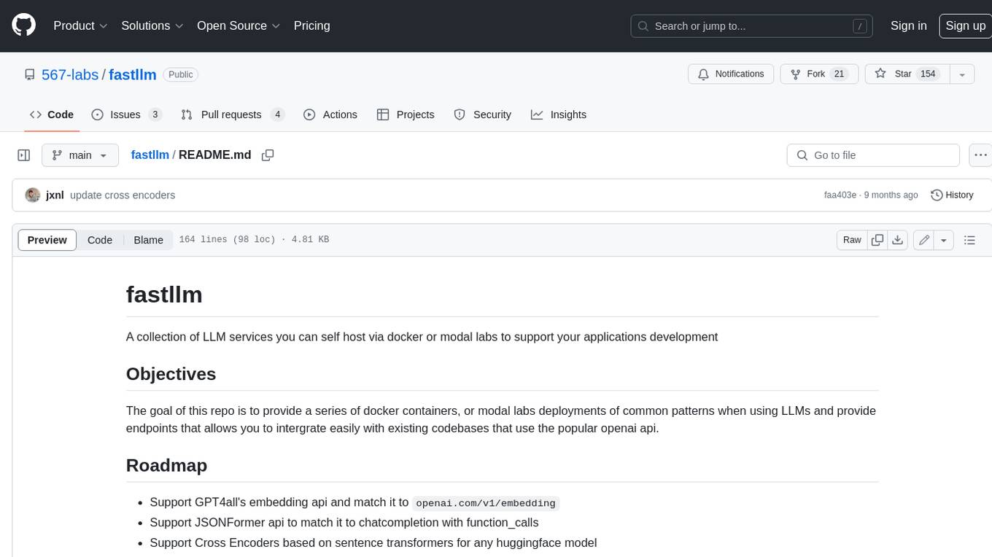Open the fastllm repository link
Viewport: 992px width, 557px height.
pyautogui.click(x=133, y=74)
